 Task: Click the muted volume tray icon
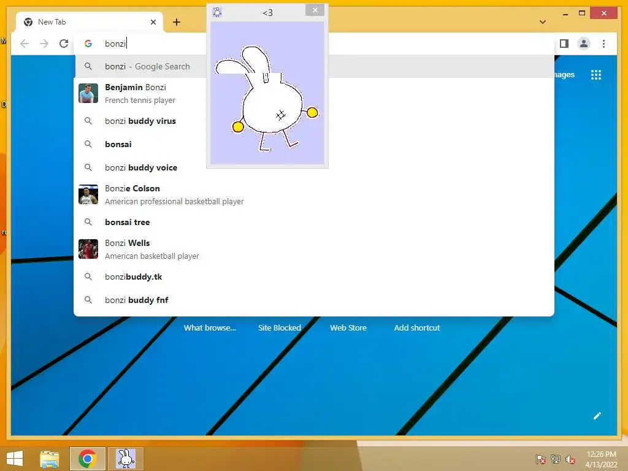click(570, 459)
